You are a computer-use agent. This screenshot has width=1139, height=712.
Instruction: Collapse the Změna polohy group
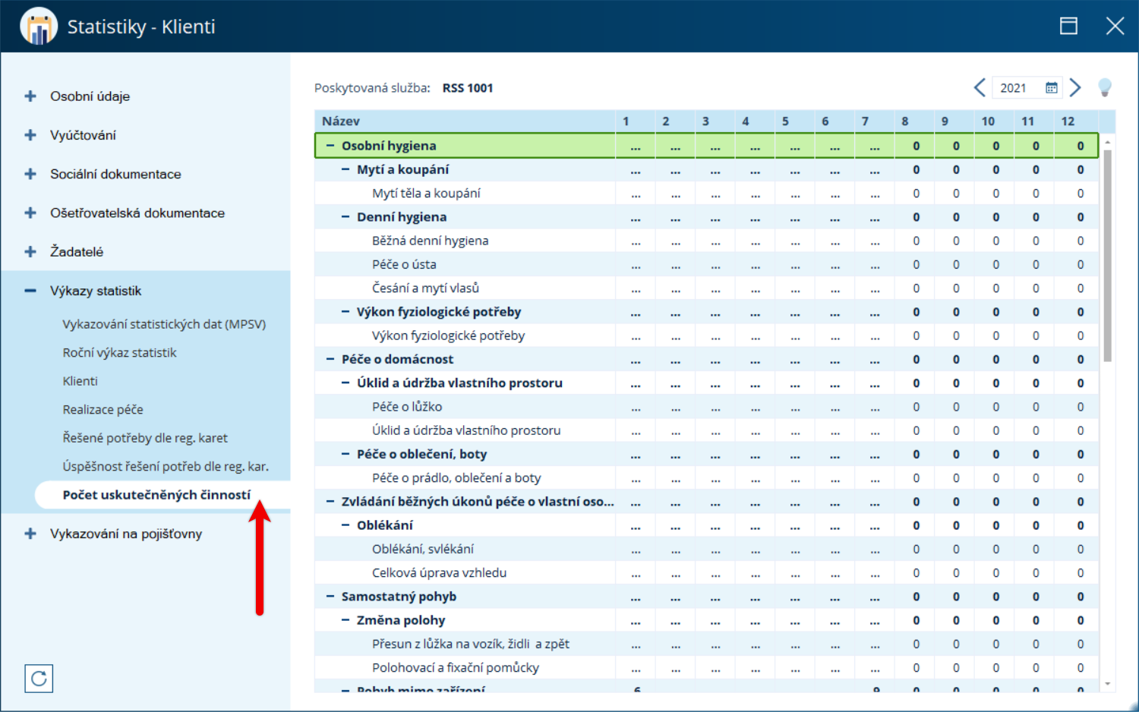[x=345, y=620]
